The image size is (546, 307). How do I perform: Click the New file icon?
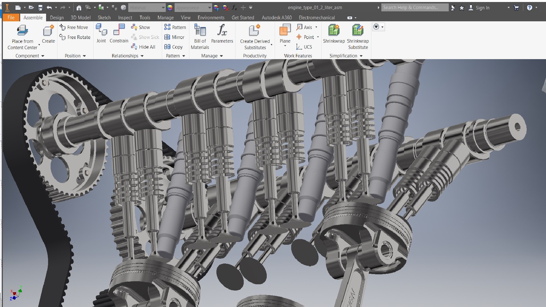18,8
